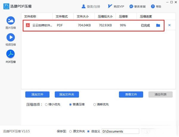
Task: Open 购买VIP link
Action: tap(119, 7)
